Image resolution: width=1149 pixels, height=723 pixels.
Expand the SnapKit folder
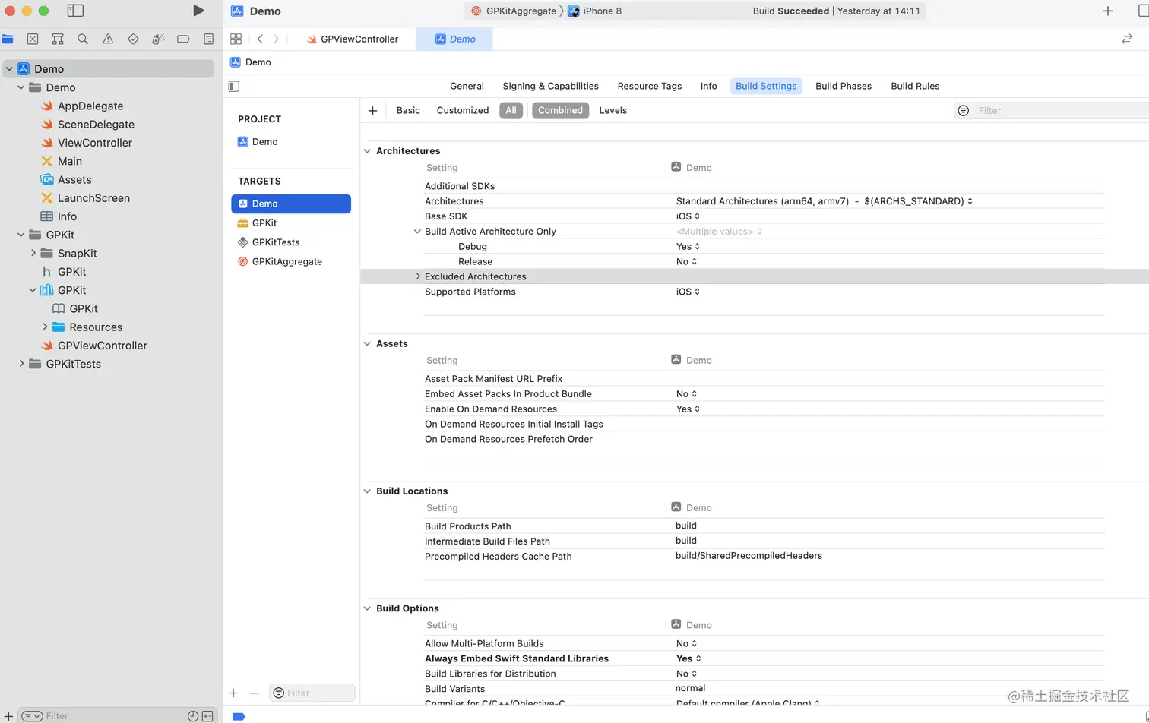coord(33,253)
